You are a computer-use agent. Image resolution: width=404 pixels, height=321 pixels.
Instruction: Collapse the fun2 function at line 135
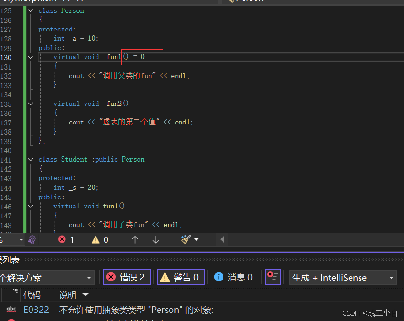31,104
